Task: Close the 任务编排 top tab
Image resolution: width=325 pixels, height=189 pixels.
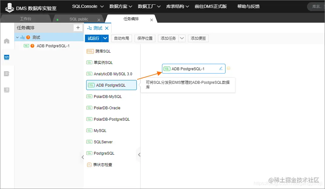Action: pyautogui.click(x=152, y=20)
